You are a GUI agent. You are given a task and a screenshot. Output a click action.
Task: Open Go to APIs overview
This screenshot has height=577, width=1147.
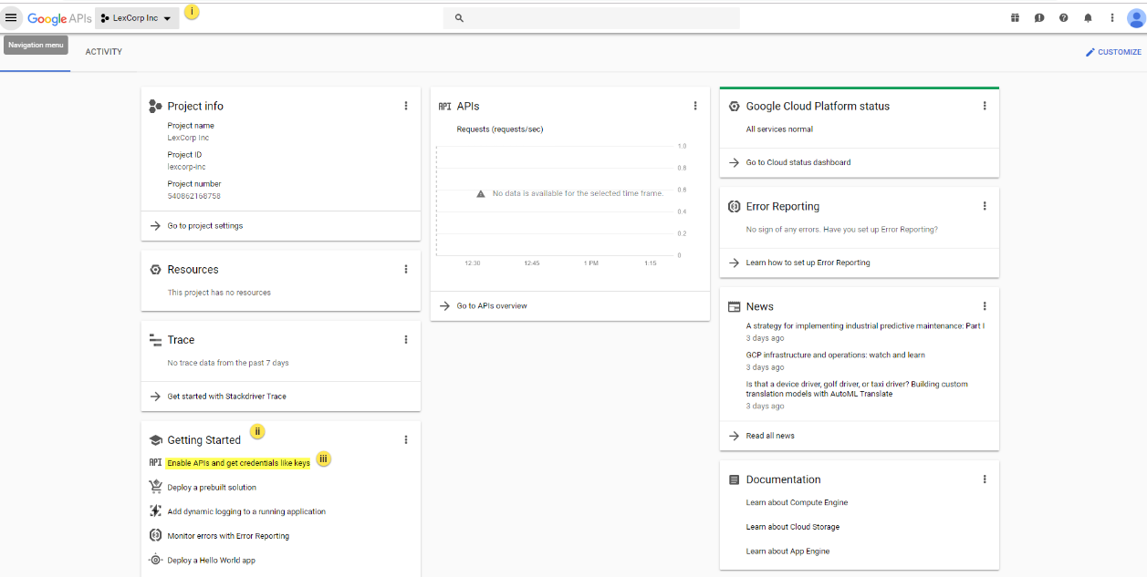tap(492, 306)
